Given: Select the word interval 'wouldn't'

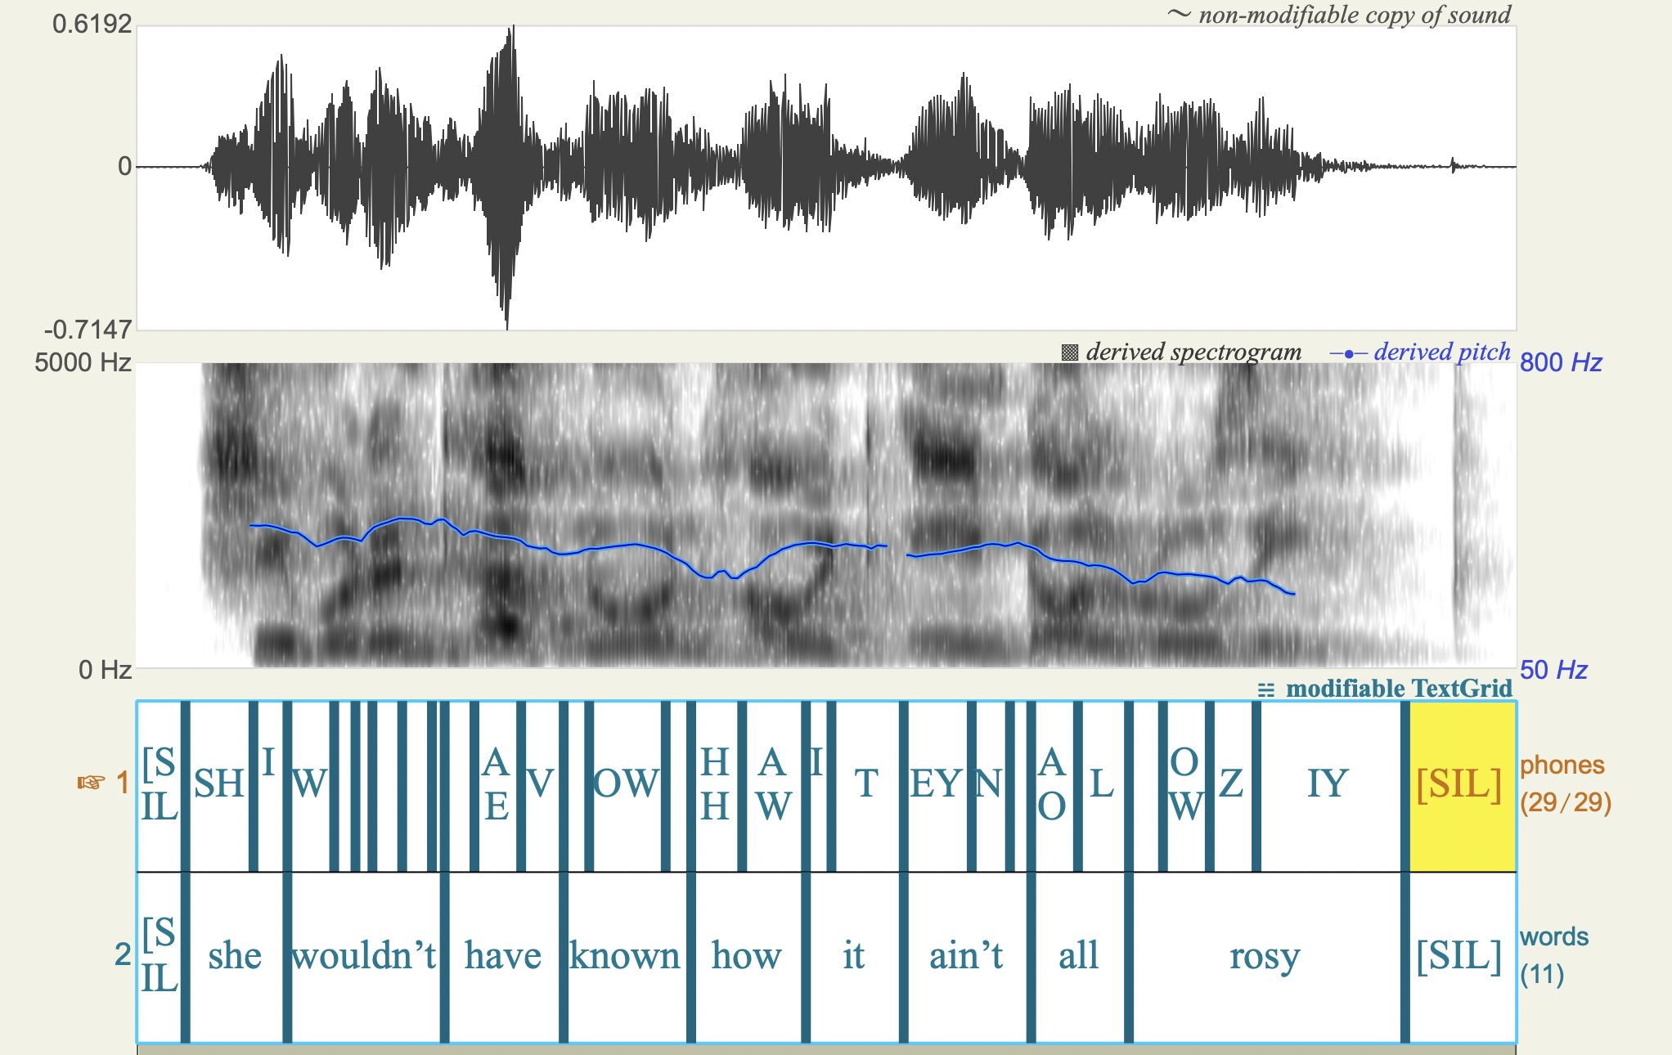Looking at the screenshot, I should [366, 957].
